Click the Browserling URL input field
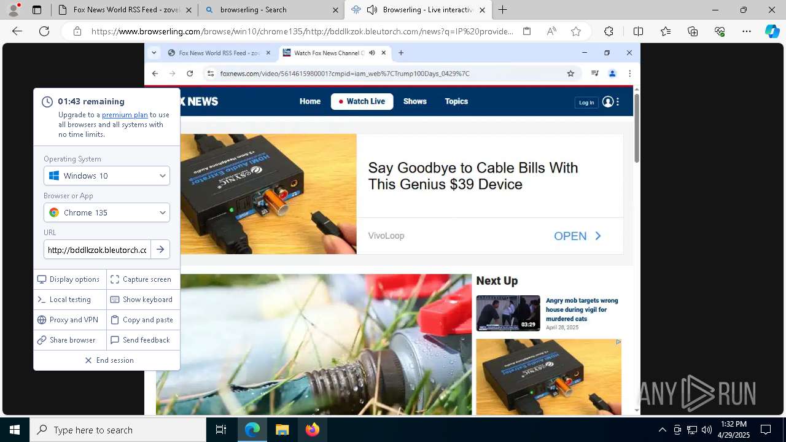The image size is (786, 442). [x=98, y=250]
